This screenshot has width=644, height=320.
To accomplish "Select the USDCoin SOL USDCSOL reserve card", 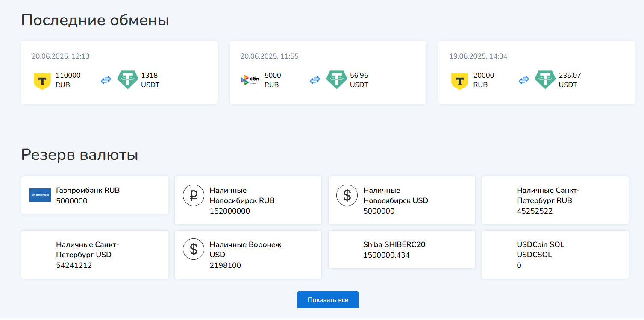I will (555, 255).
